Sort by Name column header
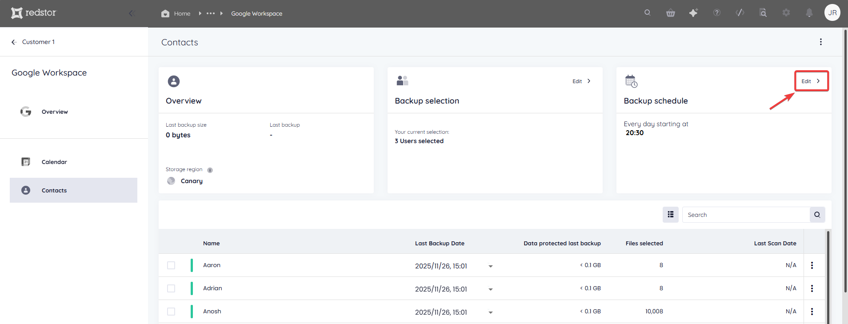This screenshot has height=324, width=848. pyautogui.click(x=212, y=244)
